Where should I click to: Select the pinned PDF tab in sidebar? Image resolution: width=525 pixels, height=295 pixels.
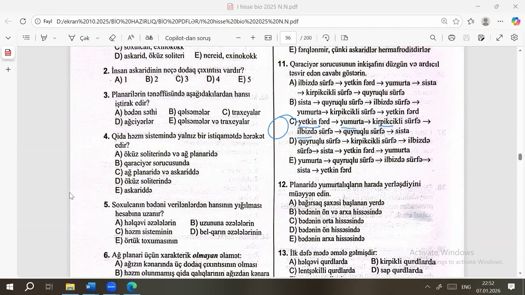pyautogui.click(x=8, y=52)
